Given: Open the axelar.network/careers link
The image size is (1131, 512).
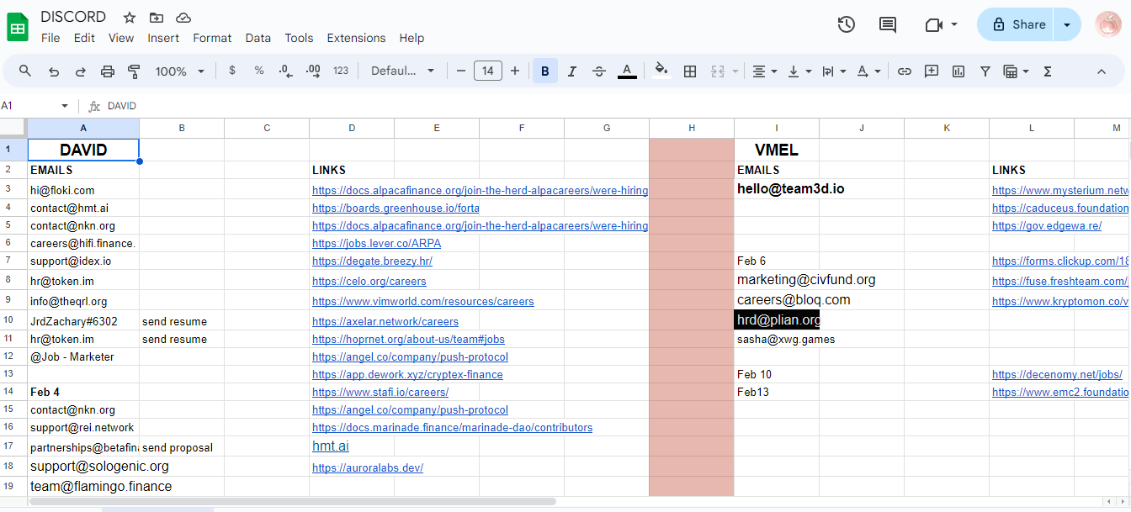Looking at the screenshot, I should 385,322.
